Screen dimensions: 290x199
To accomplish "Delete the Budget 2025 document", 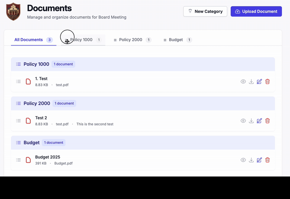I will click(x=268, y=160).
